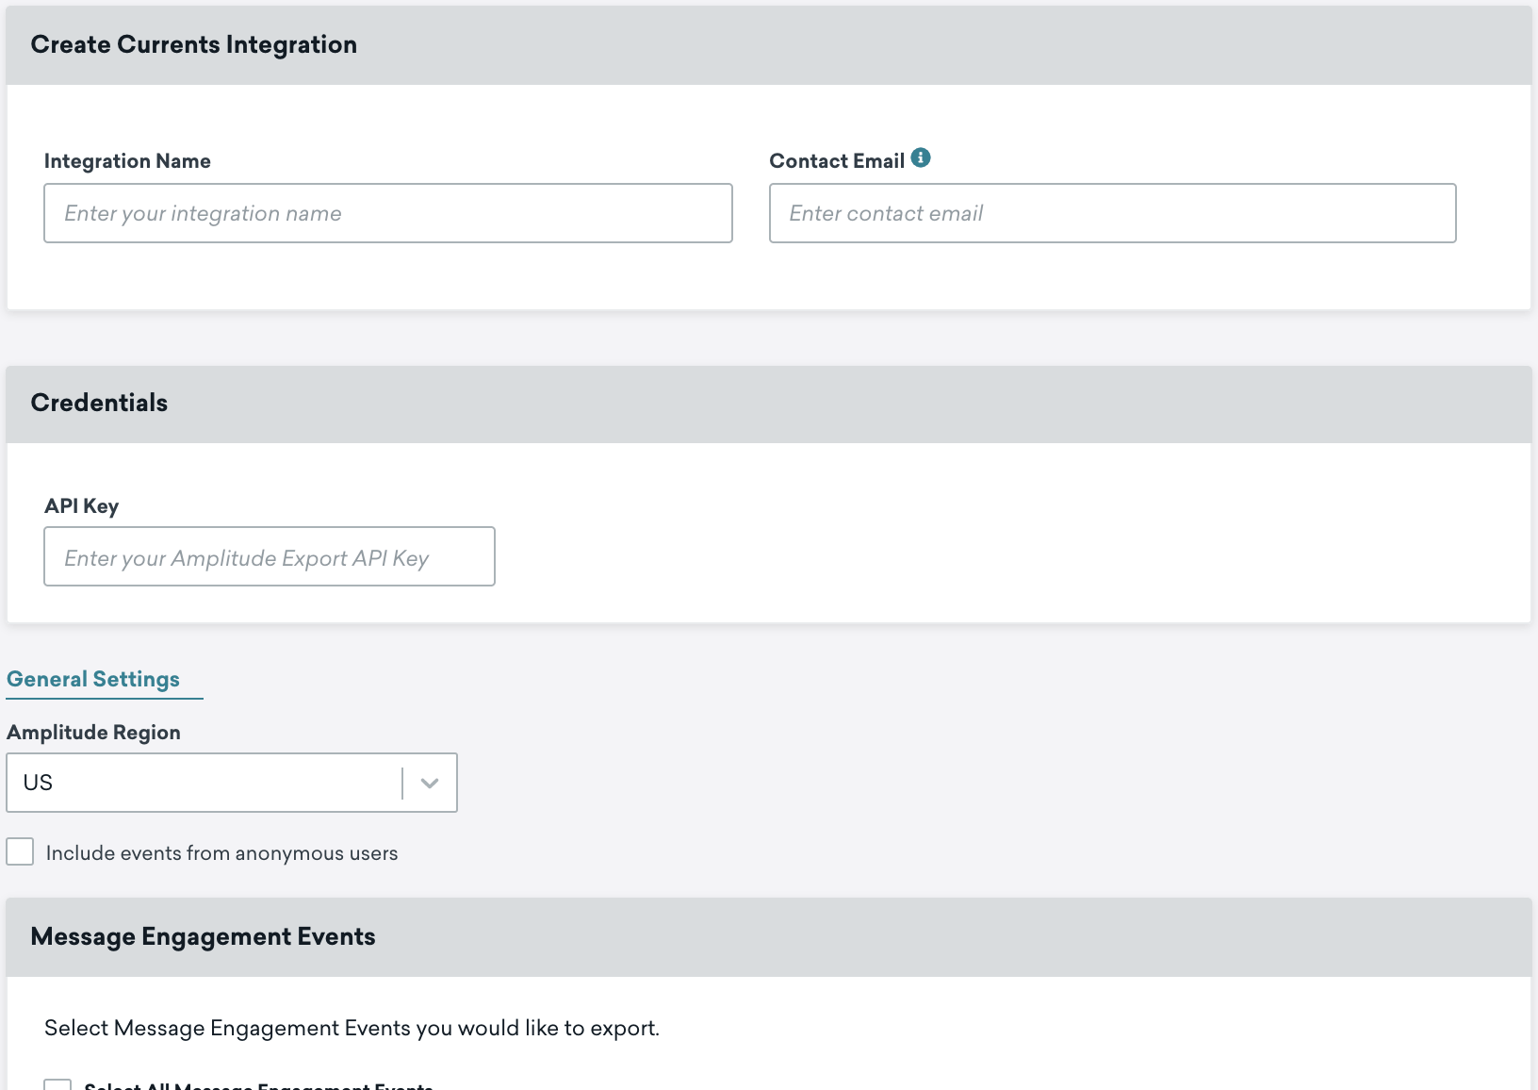Image resolution: width=1538 pixels, height=1090 pixels.
Task: Click the Contact Email info icon
Action: (921, 158)
